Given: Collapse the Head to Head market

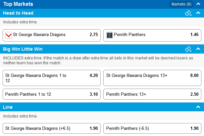Looking at the screenshot, I should click(198, 13).
